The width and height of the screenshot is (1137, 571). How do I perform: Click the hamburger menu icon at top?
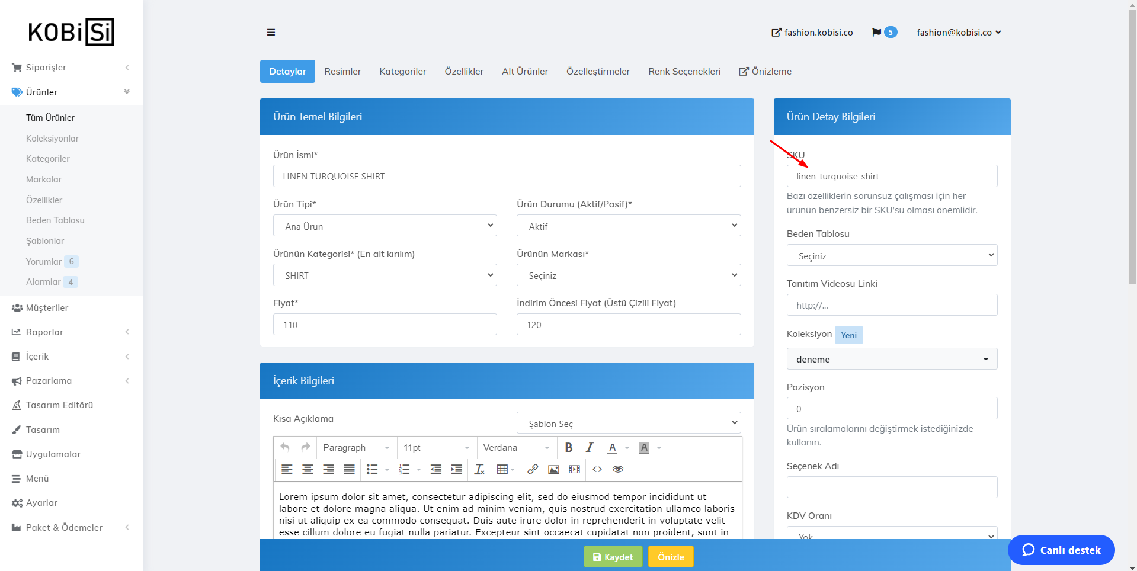(x=271, y=33)
